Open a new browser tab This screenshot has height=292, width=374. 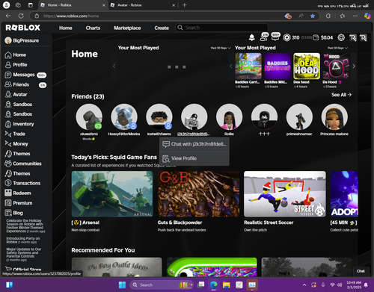[x=185, y=5]
